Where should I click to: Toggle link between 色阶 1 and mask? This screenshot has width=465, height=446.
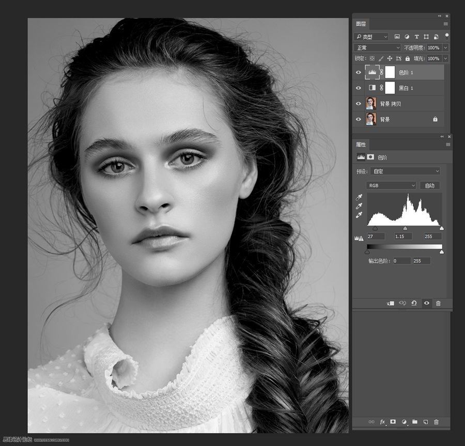pyautogui.click(x=382, y=72)
